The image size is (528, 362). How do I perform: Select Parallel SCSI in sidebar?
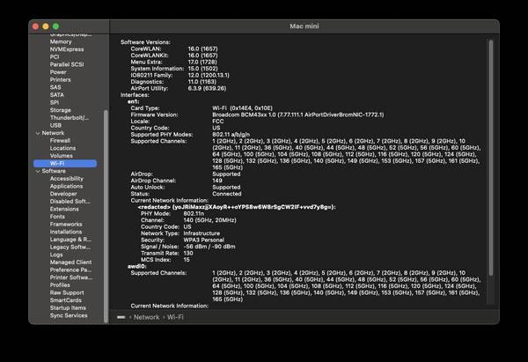click(x=67, y=64)
